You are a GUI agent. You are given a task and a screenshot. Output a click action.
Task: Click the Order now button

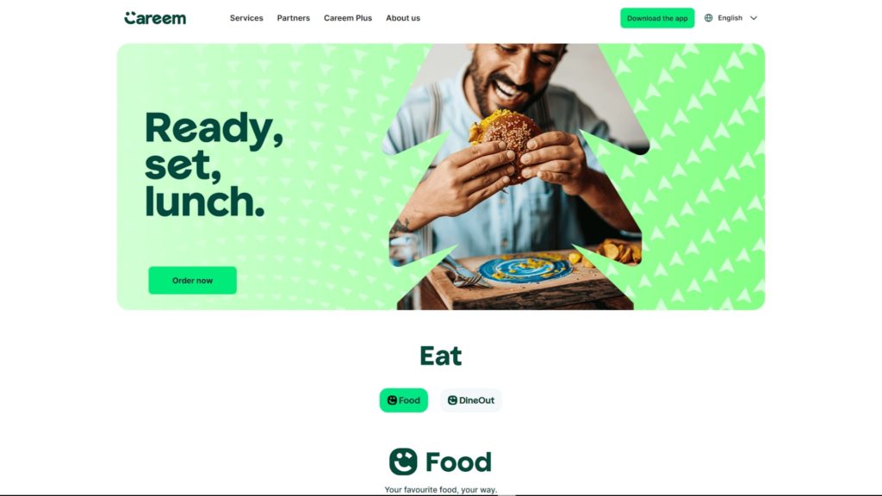pyautogui.click(x=192, y=280)
